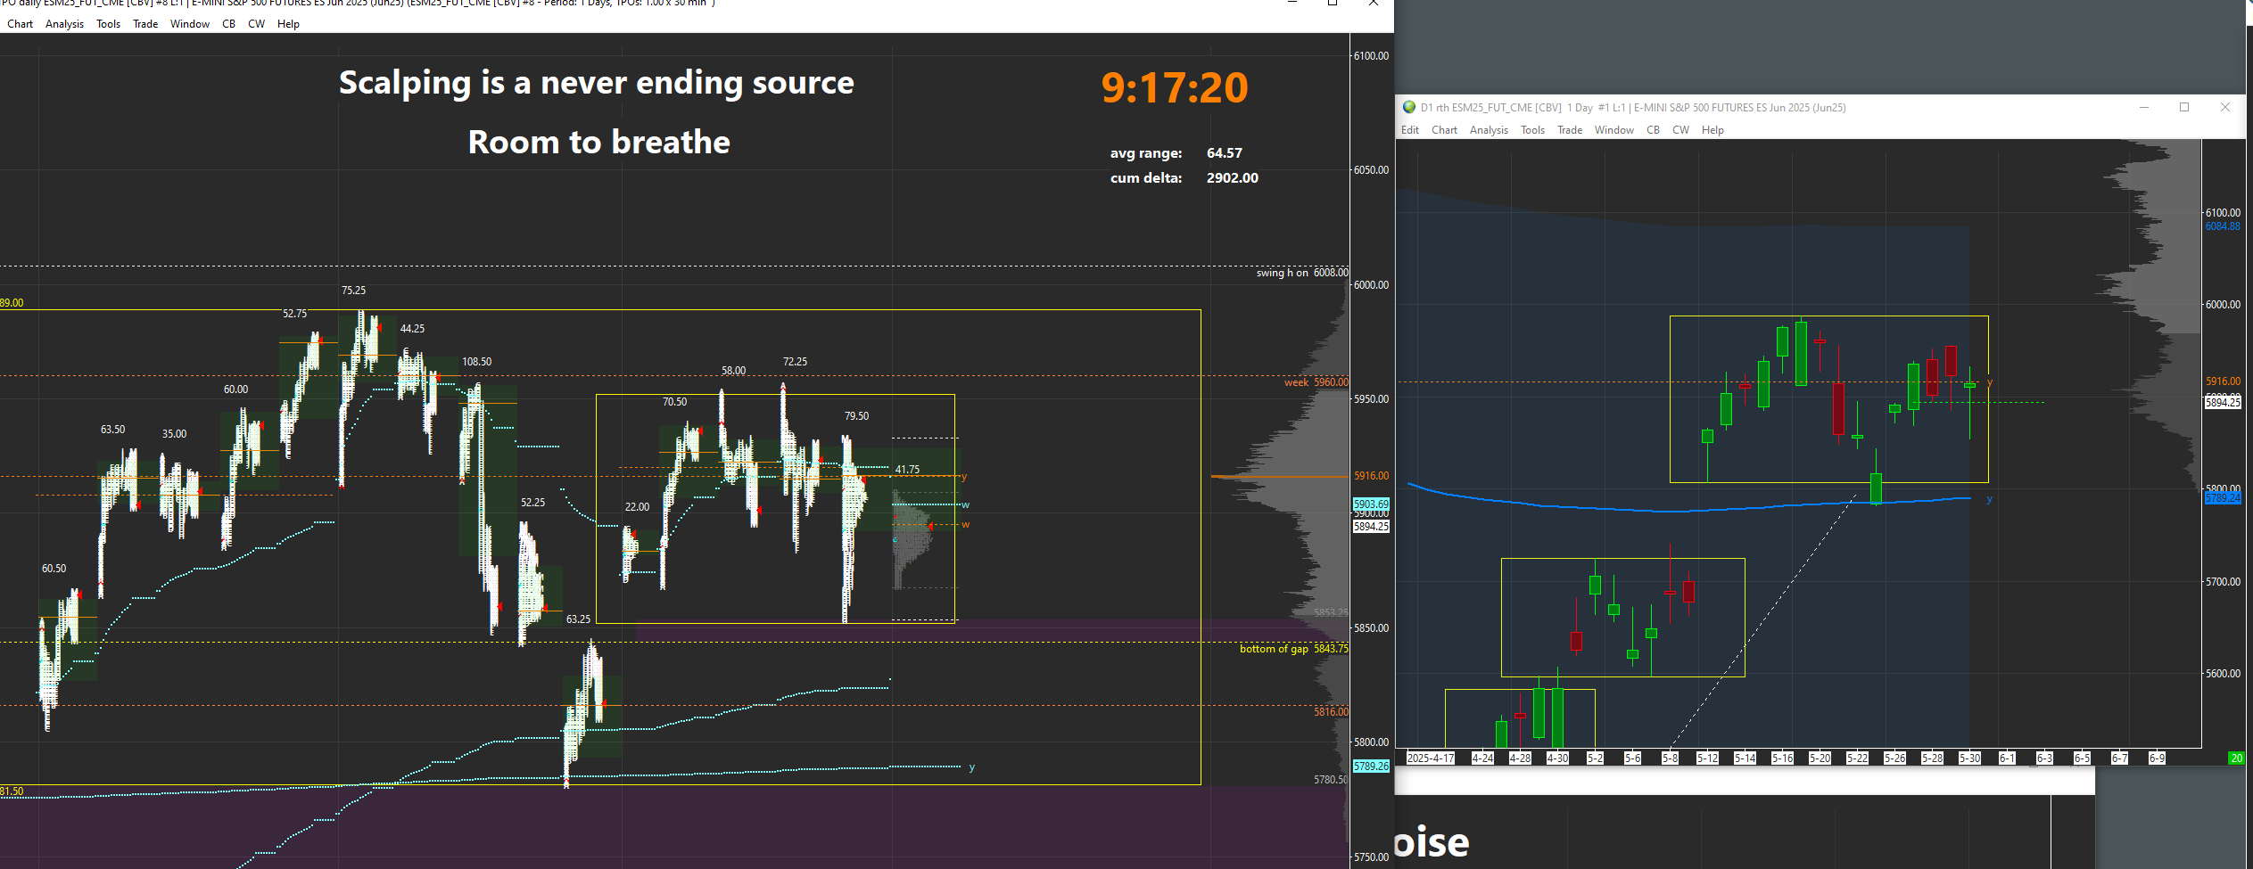Open CW menu in the left TPO window

coord(257,24)
